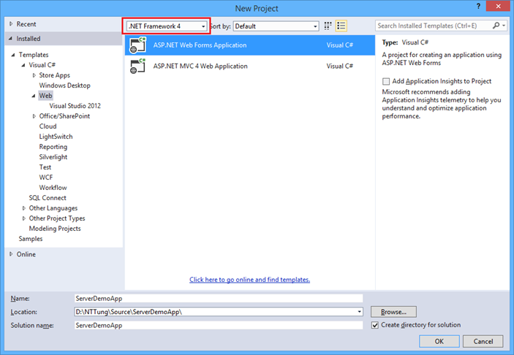Click the OK button

(439, 342)
